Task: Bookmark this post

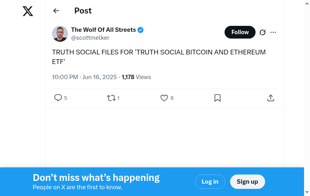Action: [x=217, y=98]
